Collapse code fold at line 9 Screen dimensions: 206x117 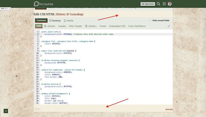coord(39,51)
